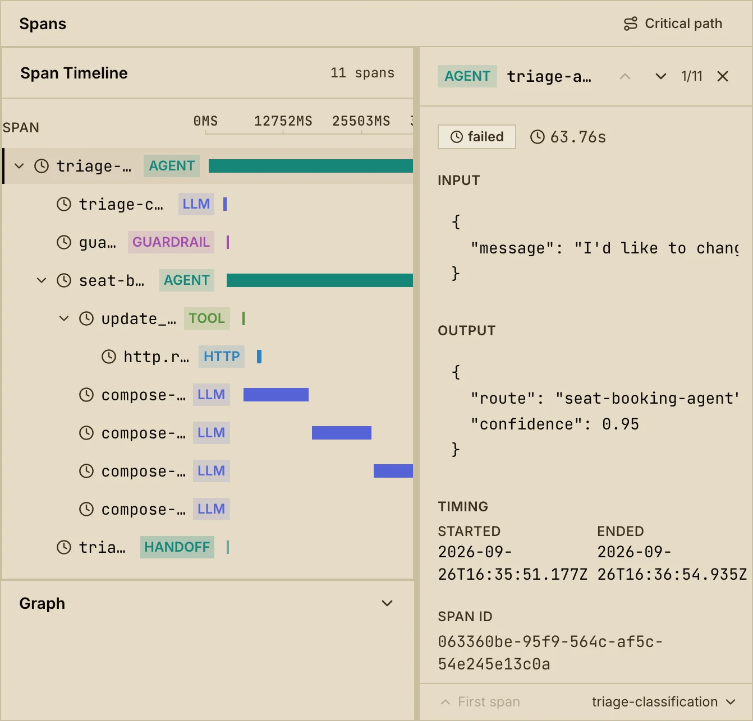Collapse the update_… tool span

pos(64,318)
